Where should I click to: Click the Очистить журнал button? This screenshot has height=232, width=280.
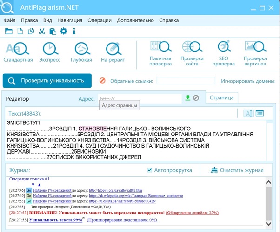[236, 170]
